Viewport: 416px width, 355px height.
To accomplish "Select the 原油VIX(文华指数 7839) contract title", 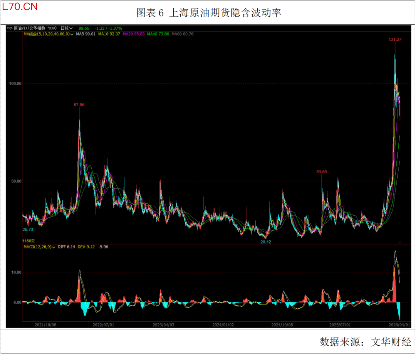I will pos(35,28).
